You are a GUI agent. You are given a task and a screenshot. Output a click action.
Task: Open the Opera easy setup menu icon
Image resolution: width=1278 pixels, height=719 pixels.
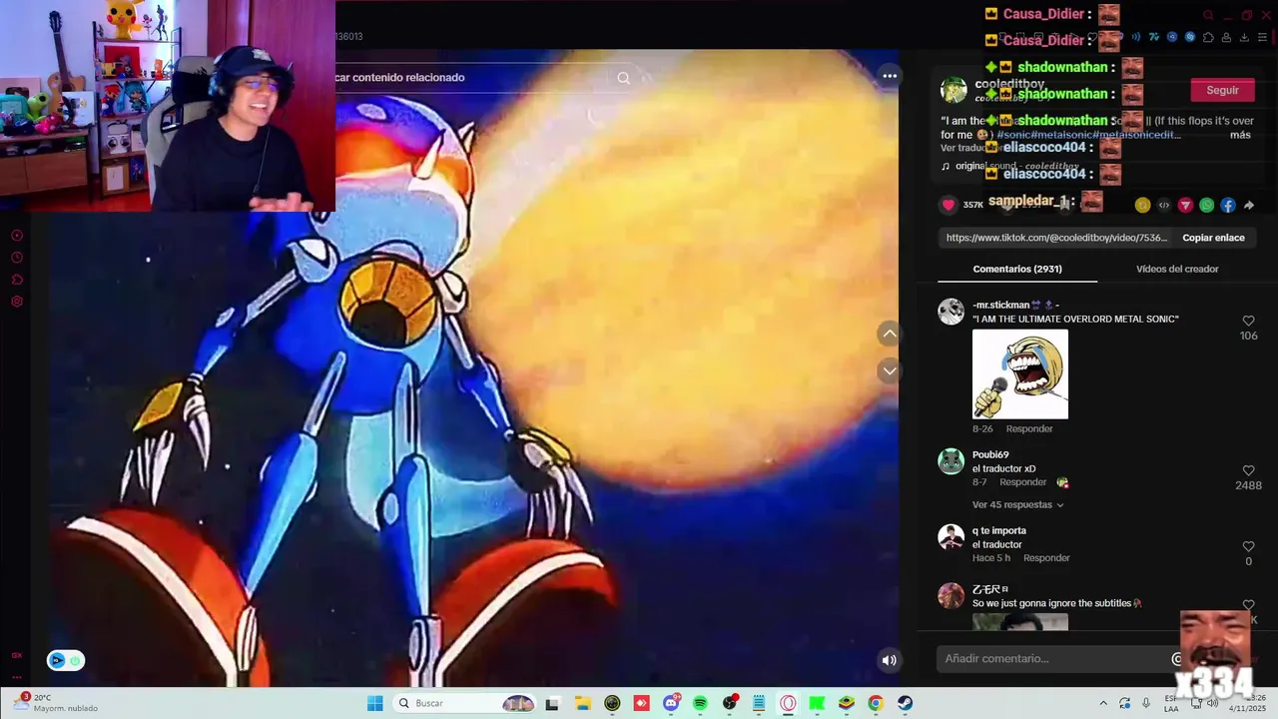(1262, 37)
